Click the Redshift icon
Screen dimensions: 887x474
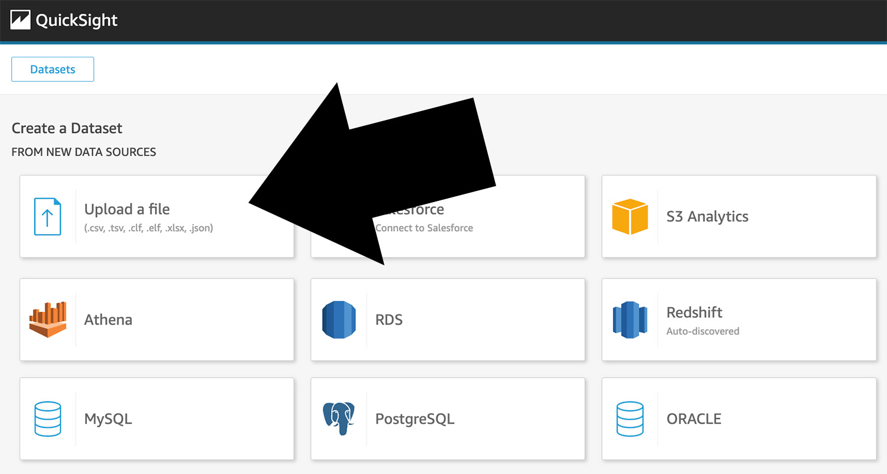click(630, 320)
